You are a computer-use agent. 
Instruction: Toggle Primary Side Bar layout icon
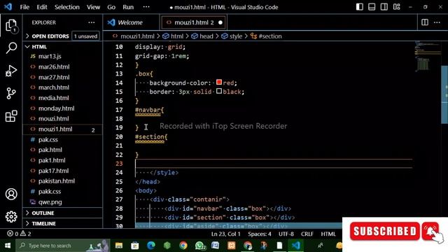359,7
